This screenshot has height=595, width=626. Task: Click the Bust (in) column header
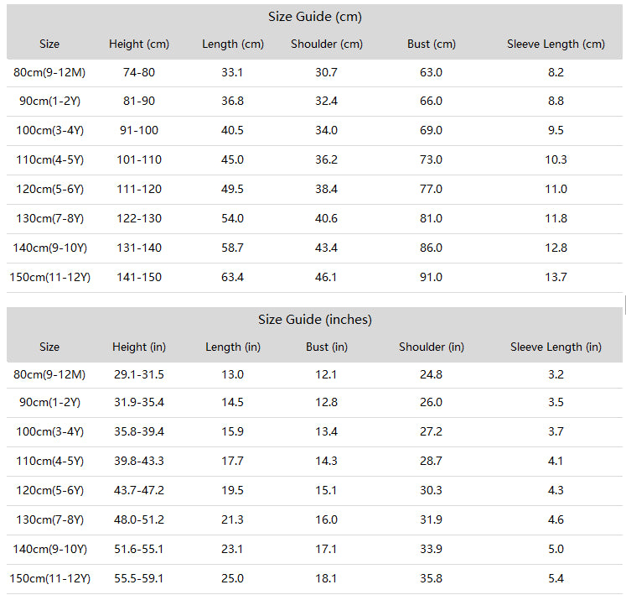pyautogui.click(x=327, y=347)
